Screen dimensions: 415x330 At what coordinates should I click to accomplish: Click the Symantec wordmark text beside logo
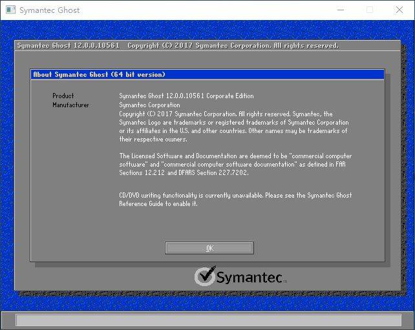click(249, 278)
